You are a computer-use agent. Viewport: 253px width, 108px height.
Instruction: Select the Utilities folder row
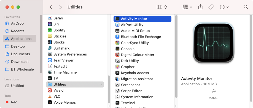pos(75,84)
